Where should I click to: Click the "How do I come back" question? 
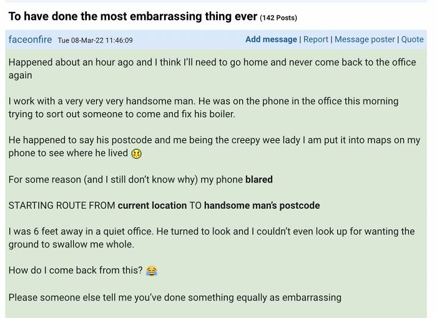click(75, 271)
